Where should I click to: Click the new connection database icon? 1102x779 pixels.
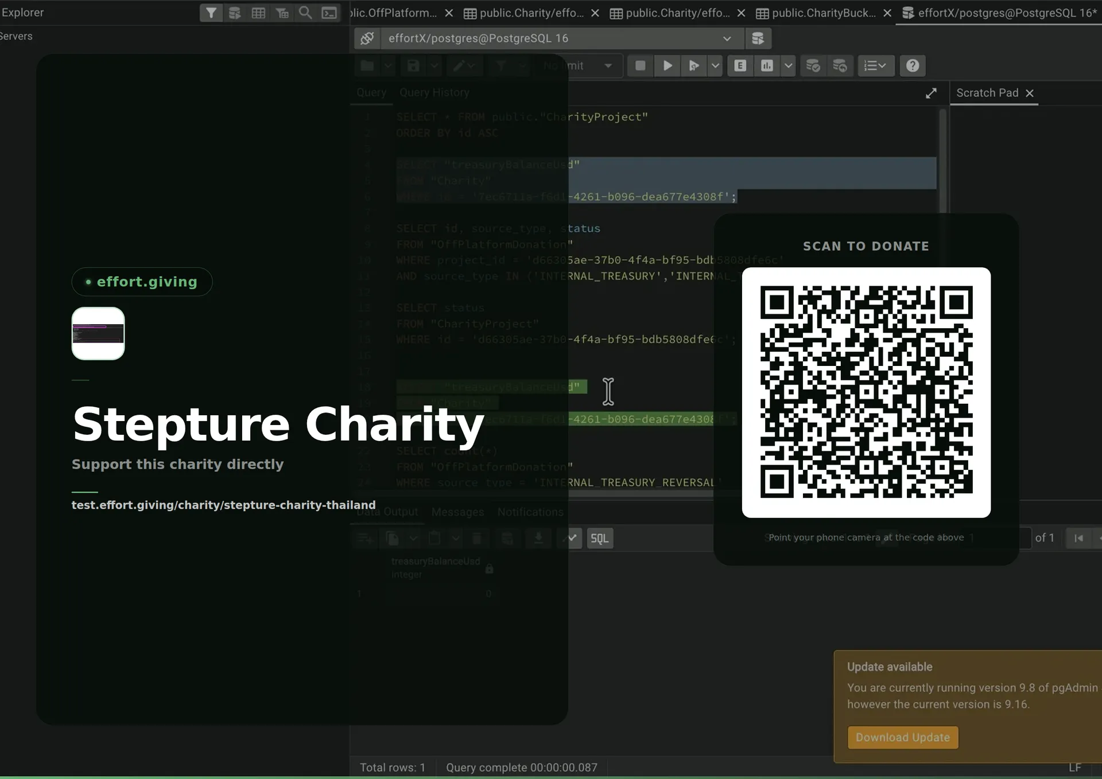[x=758, y=38]
